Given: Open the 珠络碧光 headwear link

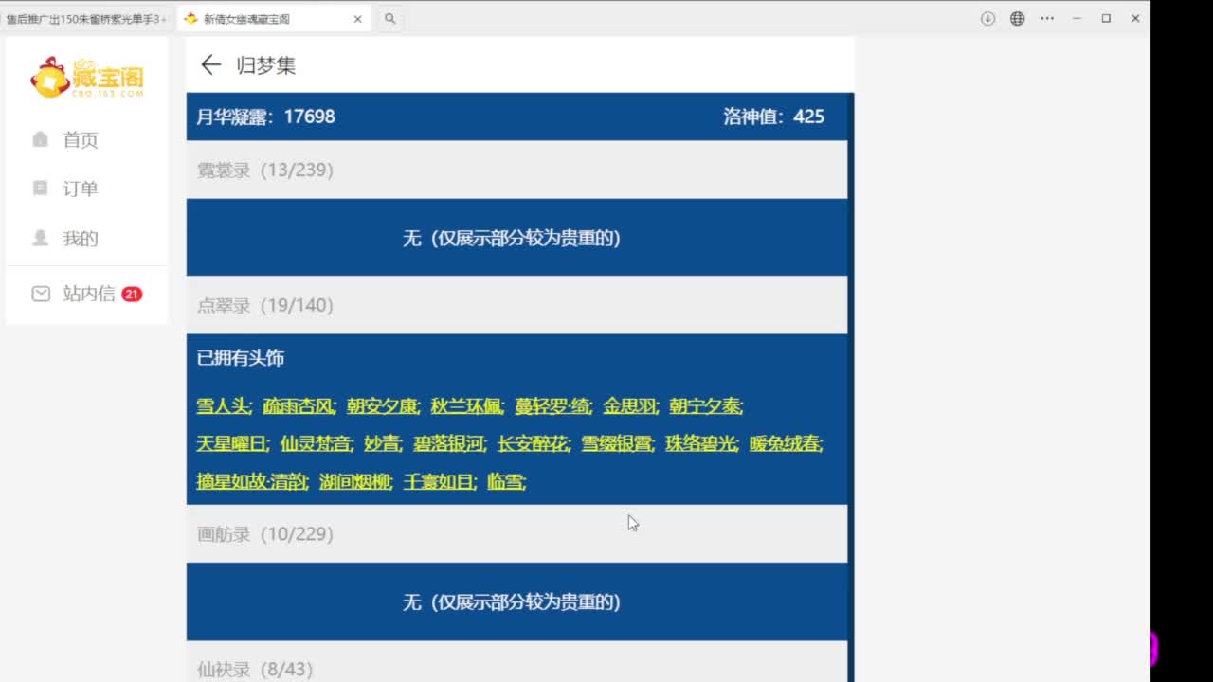Looking at the screenshot, I should [700, 443].
